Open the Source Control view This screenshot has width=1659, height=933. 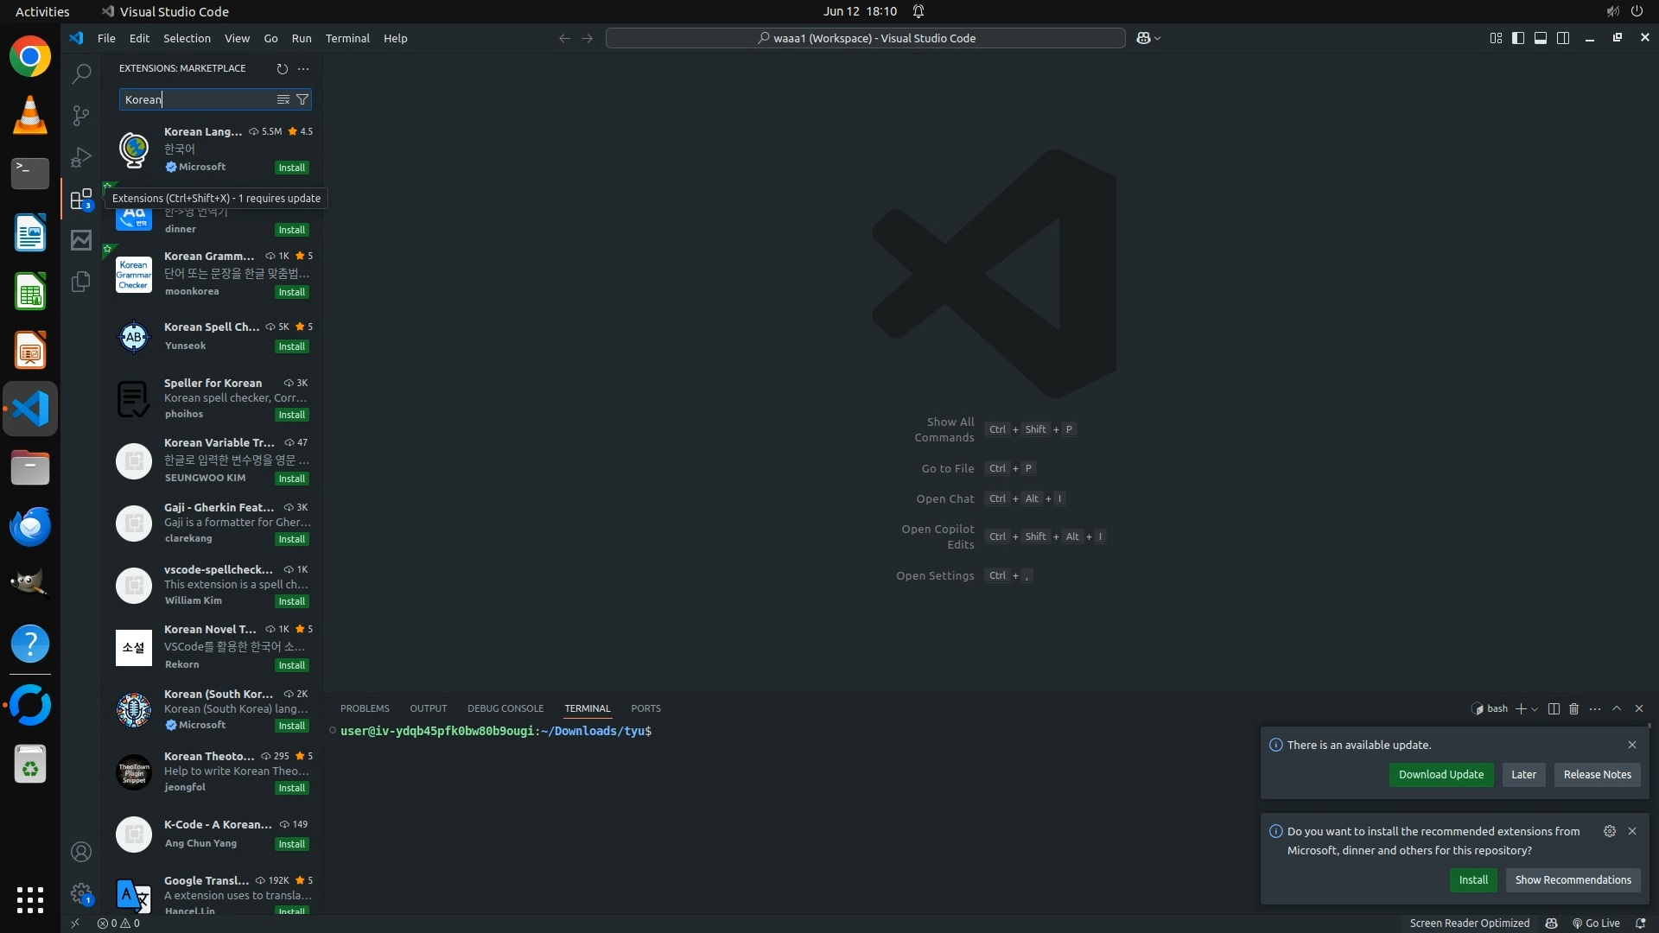point(81,116)
